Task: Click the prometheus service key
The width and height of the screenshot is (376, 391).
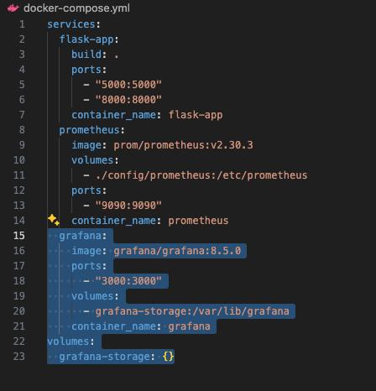Action: (x=90, y=130)
